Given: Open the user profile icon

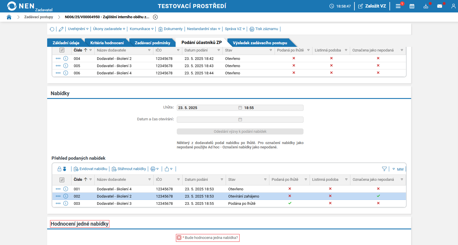Looking at the screenshot, I should coord(453,6).
